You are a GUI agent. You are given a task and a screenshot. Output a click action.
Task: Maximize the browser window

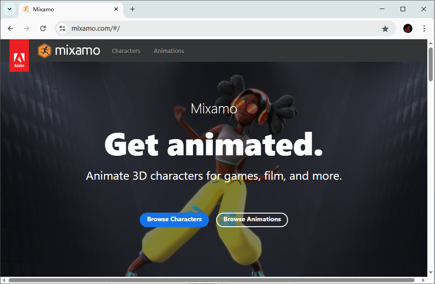[403, 9]
